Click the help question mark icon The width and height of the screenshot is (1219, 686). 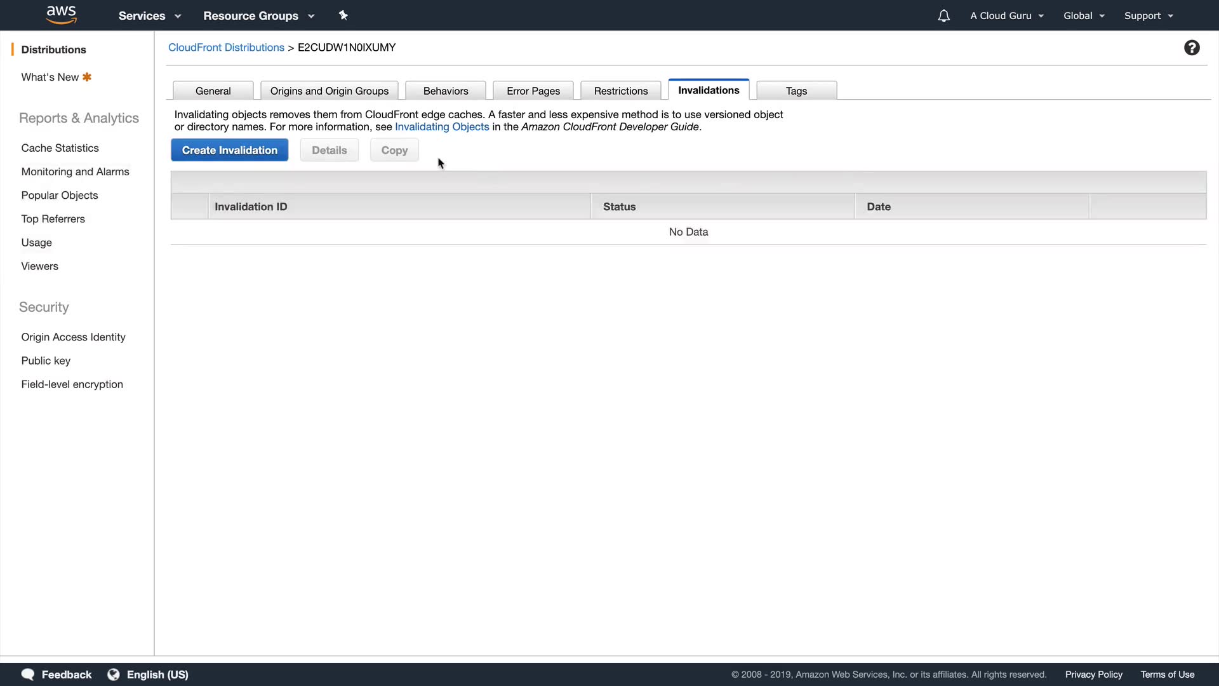1192,48
